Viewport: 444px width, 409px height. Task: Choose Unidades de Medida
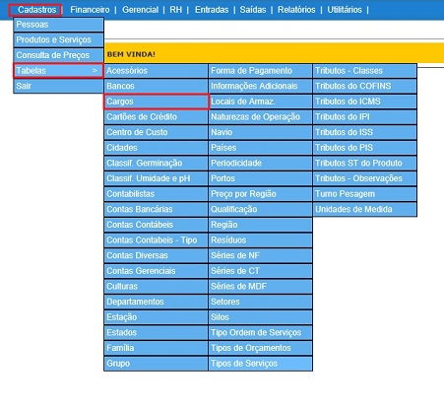click(364, 209)
